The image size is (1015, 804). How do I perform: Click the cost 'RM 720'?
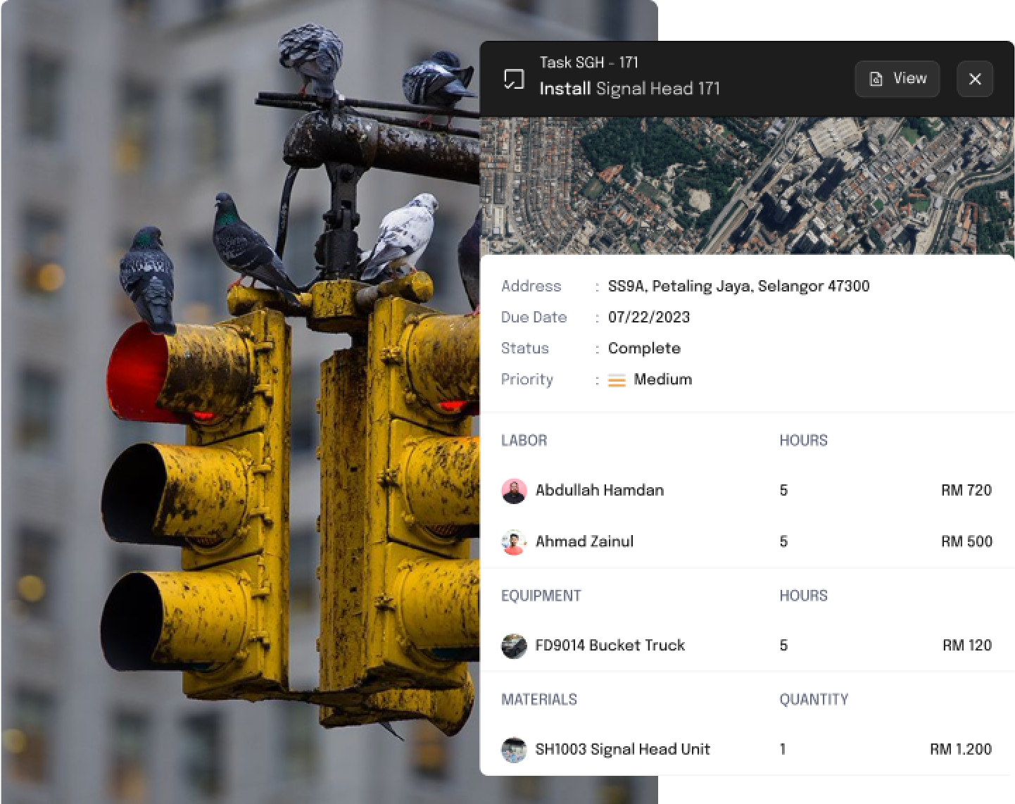[x=966, y=491]
